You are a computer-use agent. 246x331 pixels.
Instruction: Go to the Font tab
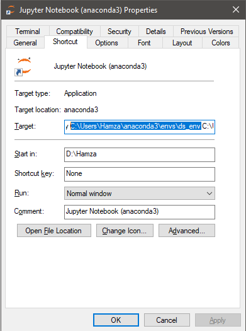tap(144, 43)
